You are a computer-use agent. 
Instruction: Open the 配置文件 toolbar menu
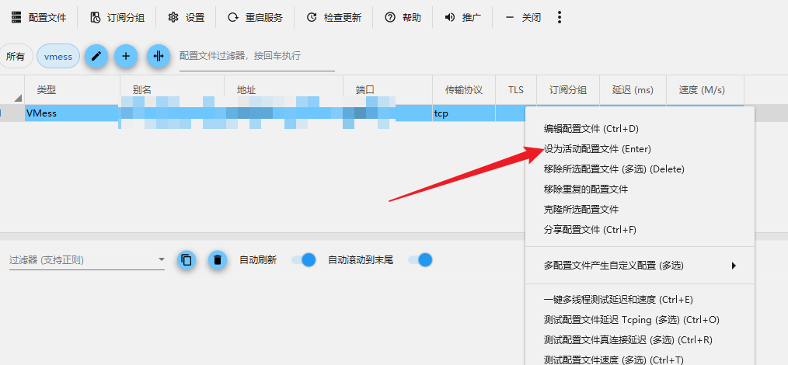click(x=39, y=17)
